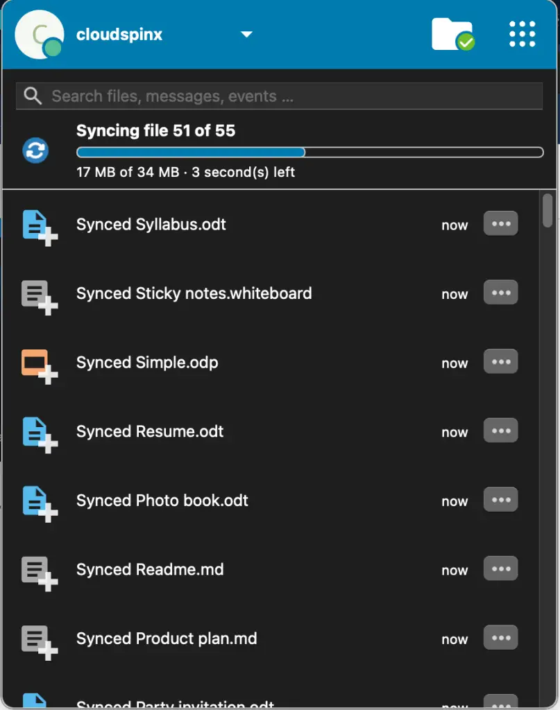Click the Resume.odt document icon
The width and height of the screenshot is (560, 710).
pyautogui.click(x=37, y=431)
